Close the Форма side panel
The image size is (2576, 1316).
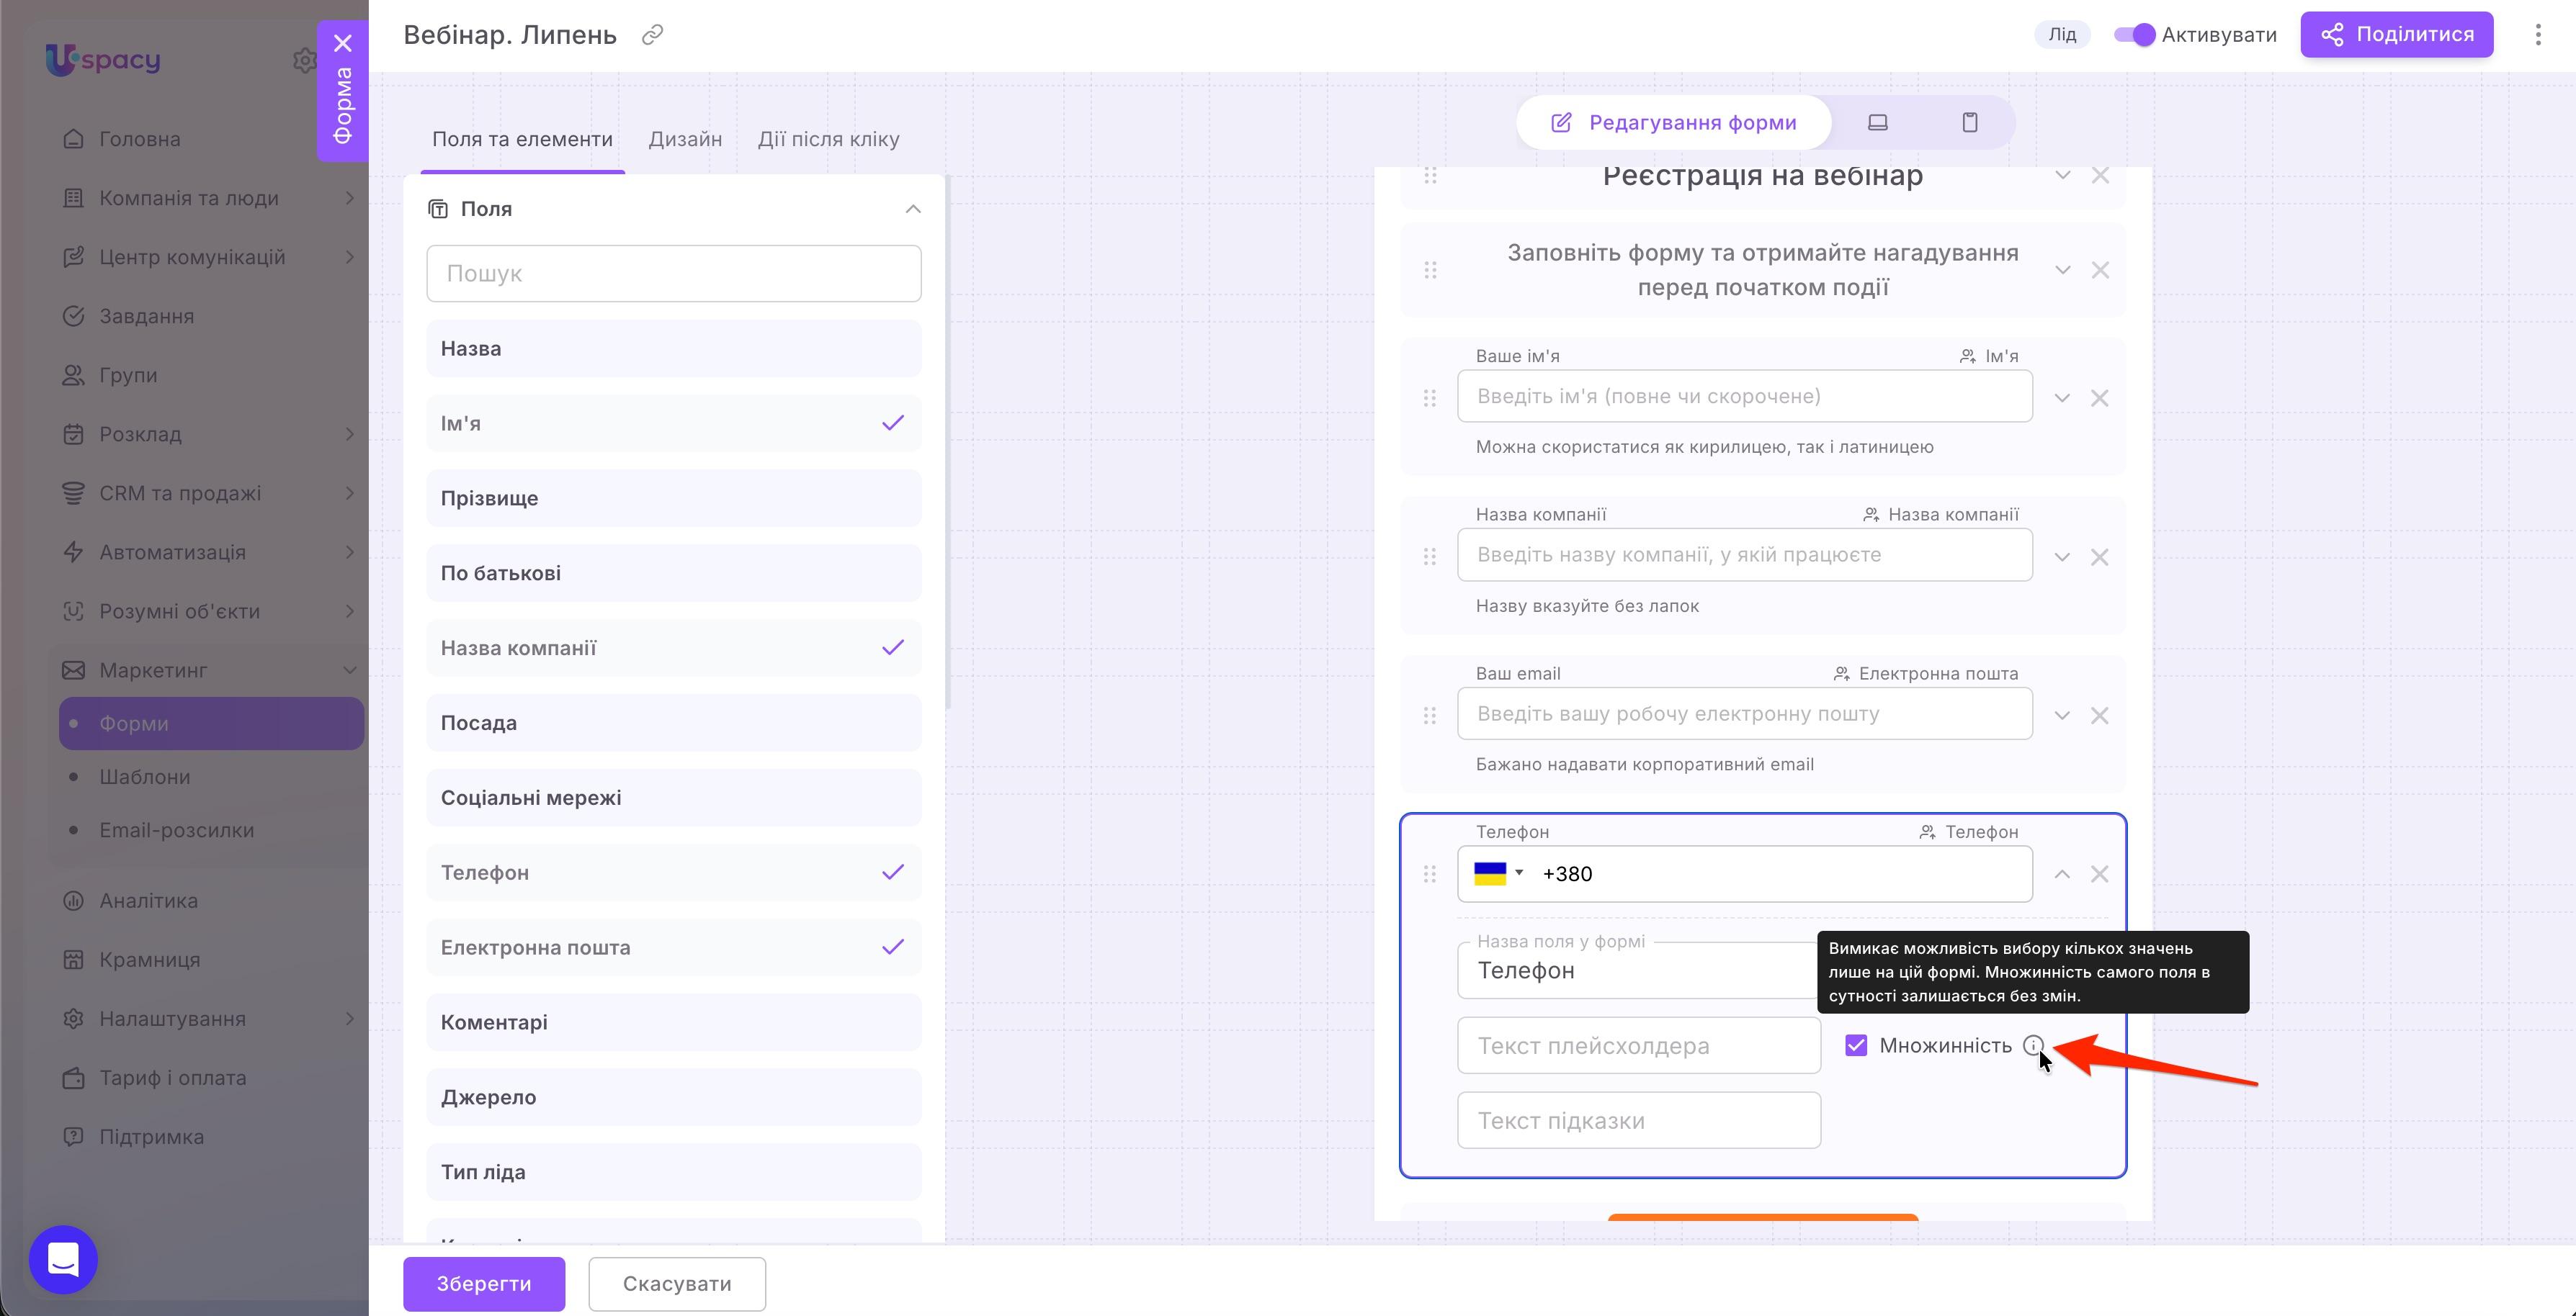[x=342, y=43]
